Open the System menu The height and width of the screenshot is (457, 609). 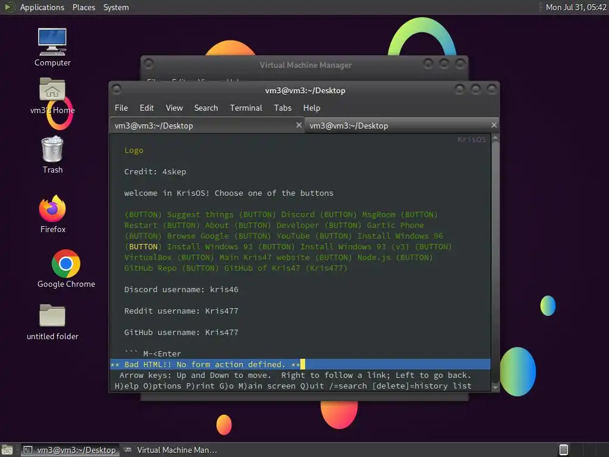[x=116, y=7]
